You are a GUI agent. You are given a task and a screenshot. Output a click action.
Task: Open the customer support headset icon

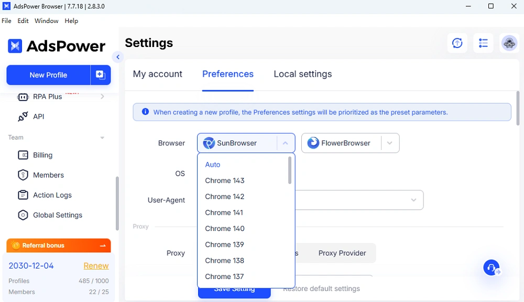tap(492, 268)
